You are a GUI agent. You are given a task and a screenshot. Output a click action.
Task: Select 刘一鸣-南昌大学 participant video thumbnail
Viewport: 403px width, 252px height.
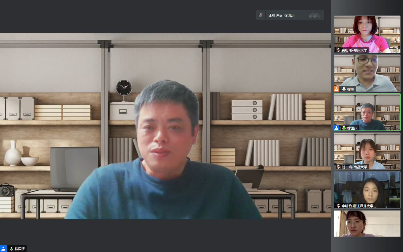[x=367, y=151]
